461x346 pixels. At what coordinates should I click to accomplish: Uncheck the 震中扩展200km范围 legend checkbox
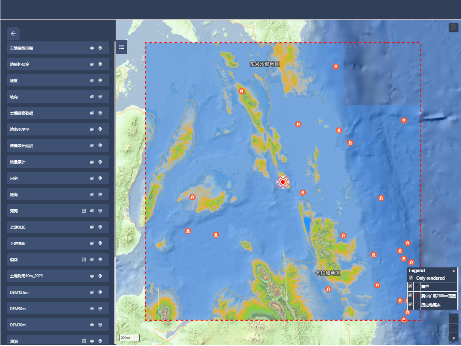pos(410,296)
